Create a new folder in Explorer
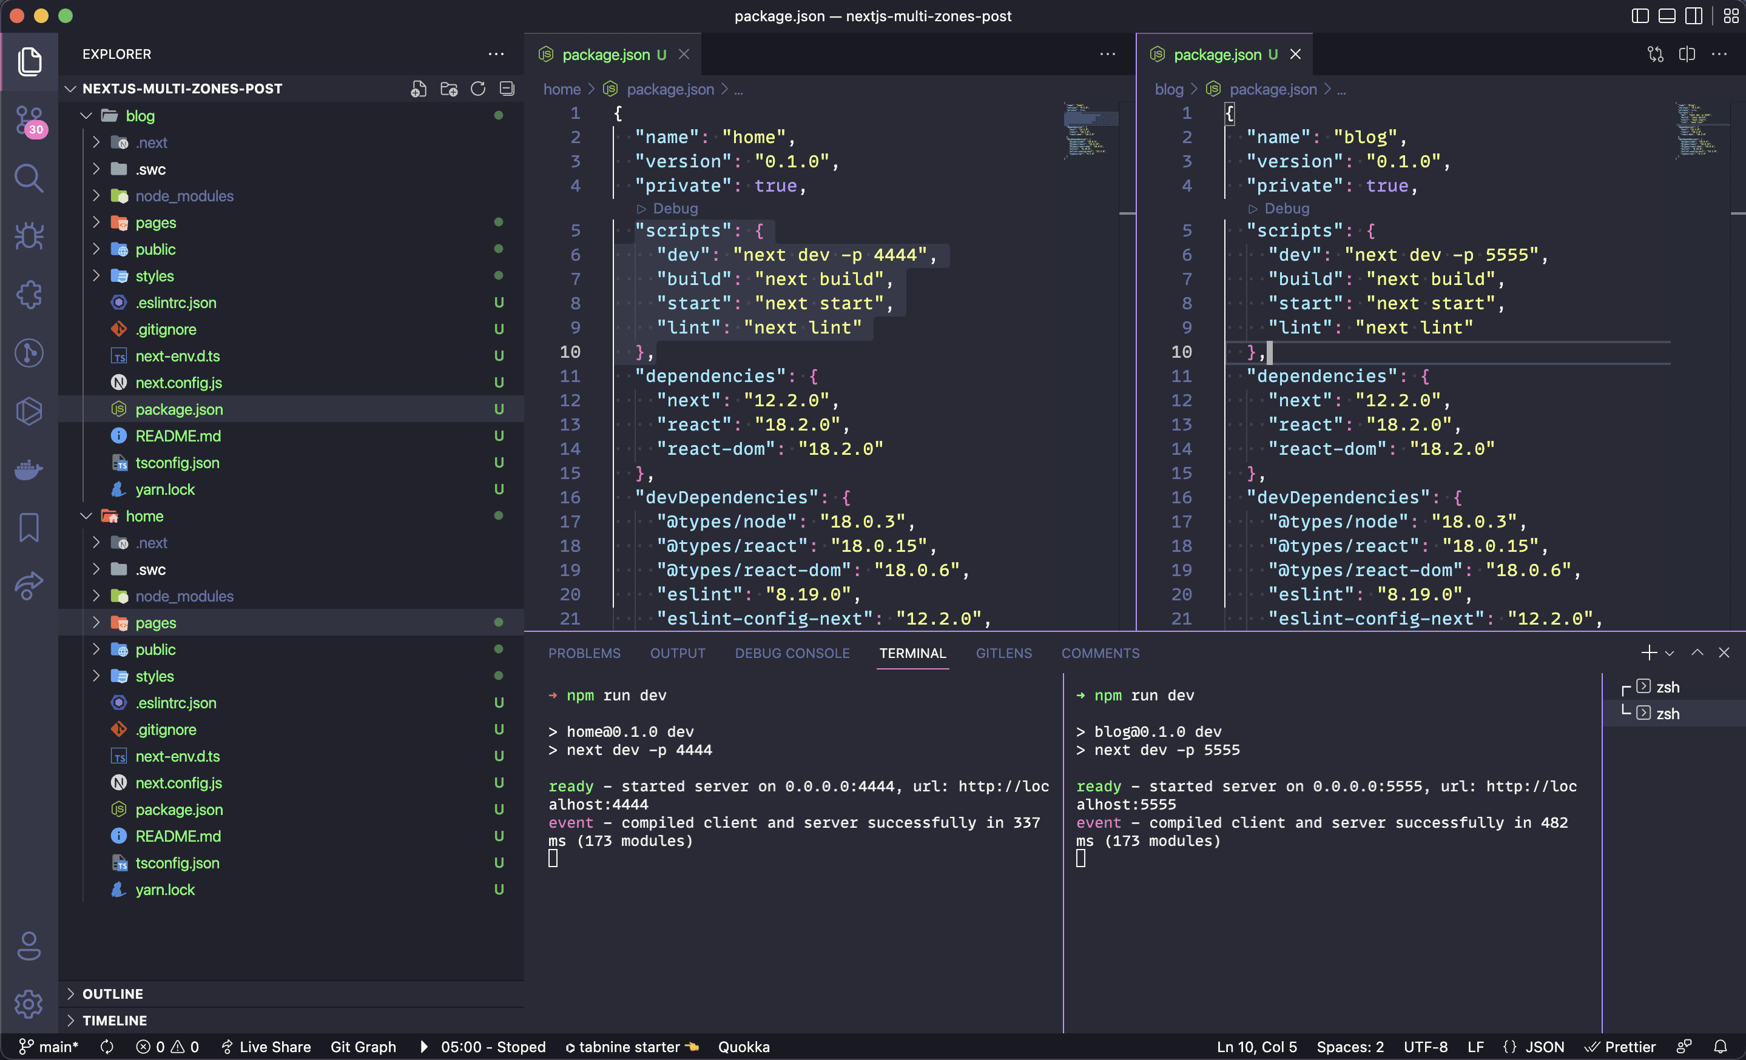 click(448, 89)
